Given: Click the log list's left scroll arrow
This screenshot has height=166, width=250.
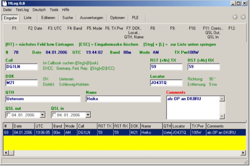Looking at the screenshot, I should [4, 153].
